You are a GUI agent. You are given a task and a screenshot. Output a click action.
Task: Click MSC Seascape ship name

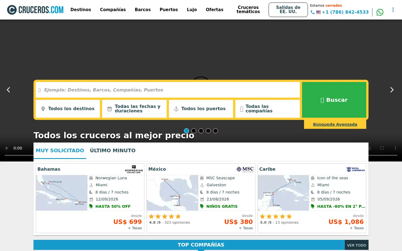click(221, 178)
